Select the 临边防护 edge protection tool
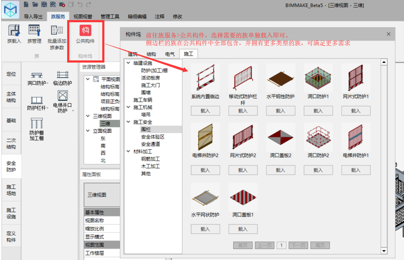 (x=62, y=78)
